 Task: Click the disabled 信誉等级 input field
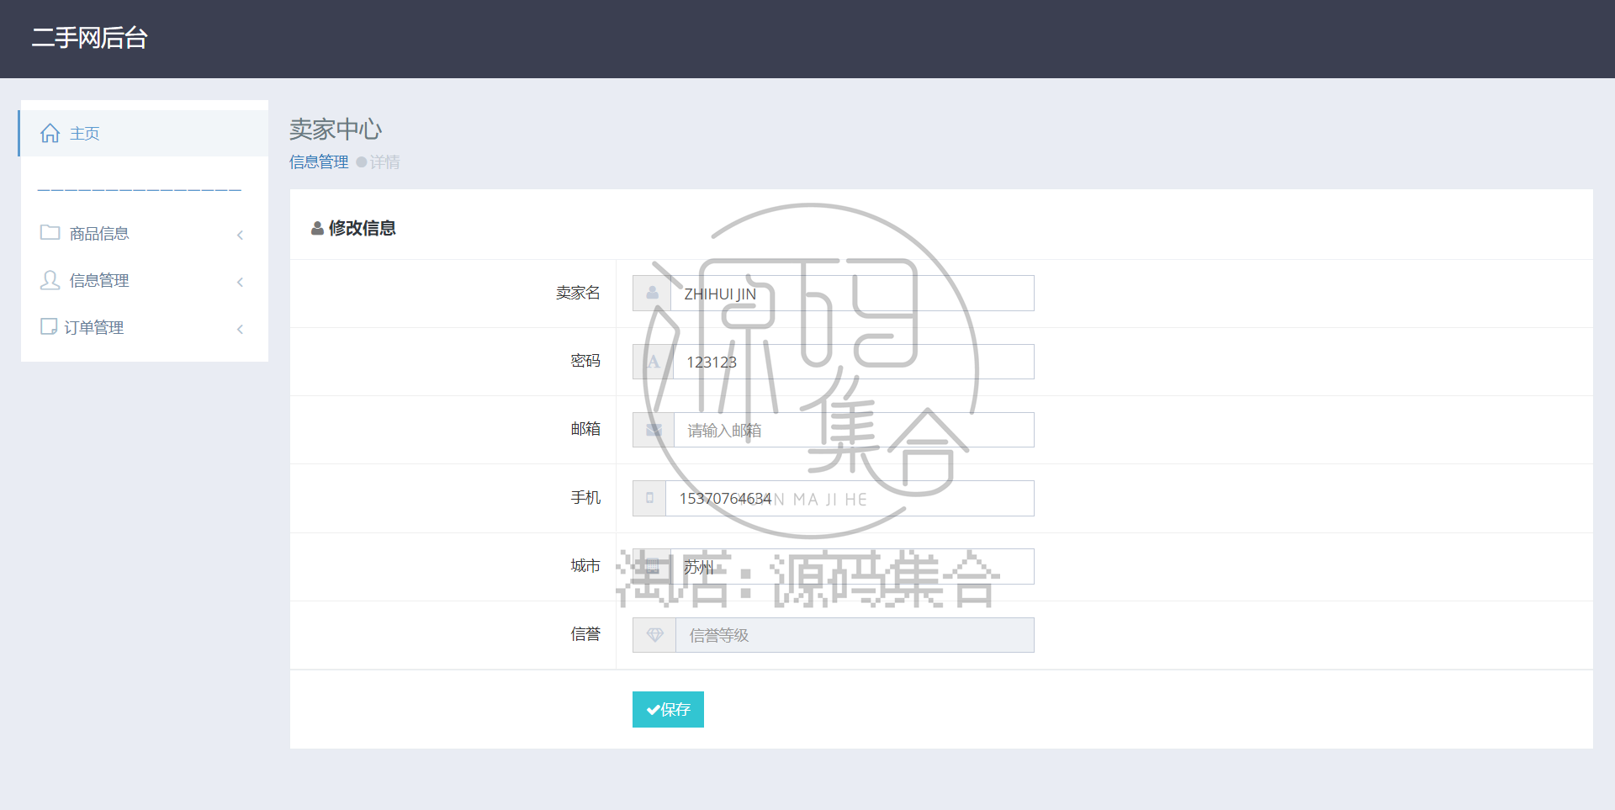(x=855, y=635)
